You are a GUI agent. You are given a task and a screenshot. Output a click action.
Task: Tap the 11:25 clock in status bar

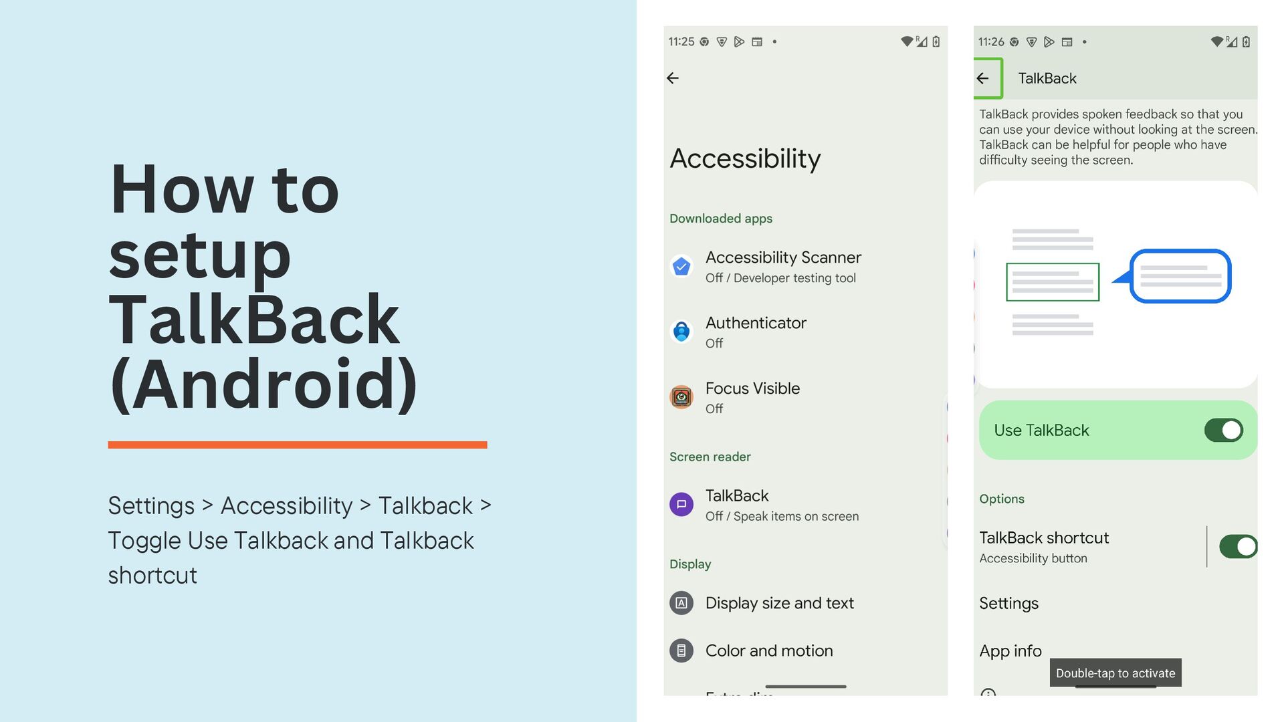click(x=681, y=41)
